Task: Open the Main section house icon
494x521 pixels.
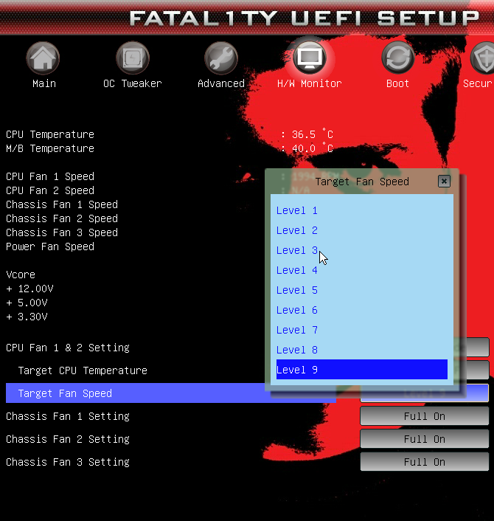Action: point(43,58)
